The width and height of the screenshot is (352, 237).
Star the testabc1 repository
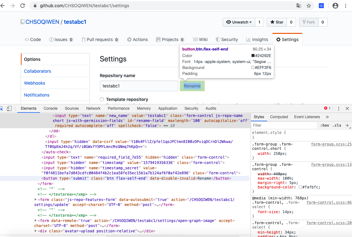point(277,22)
